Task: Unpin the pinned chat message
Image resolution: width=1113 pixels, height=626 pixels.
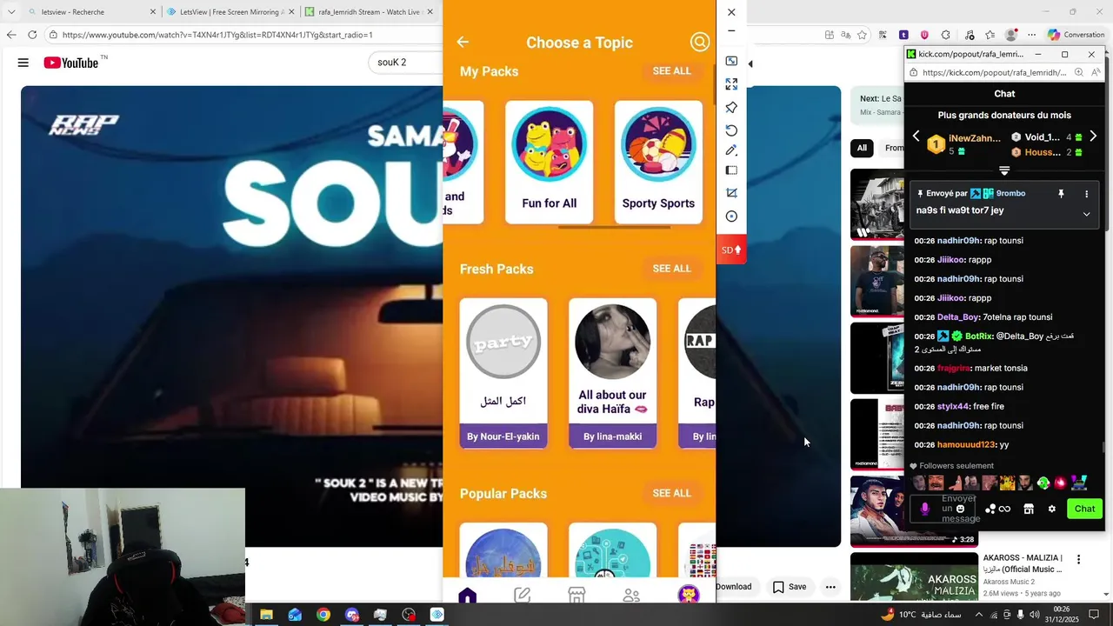Action: point(1061,194)
